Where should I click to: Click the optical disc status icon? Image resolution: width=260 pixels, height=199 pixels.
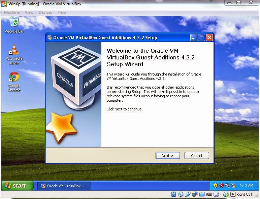[x=181, y=194]
